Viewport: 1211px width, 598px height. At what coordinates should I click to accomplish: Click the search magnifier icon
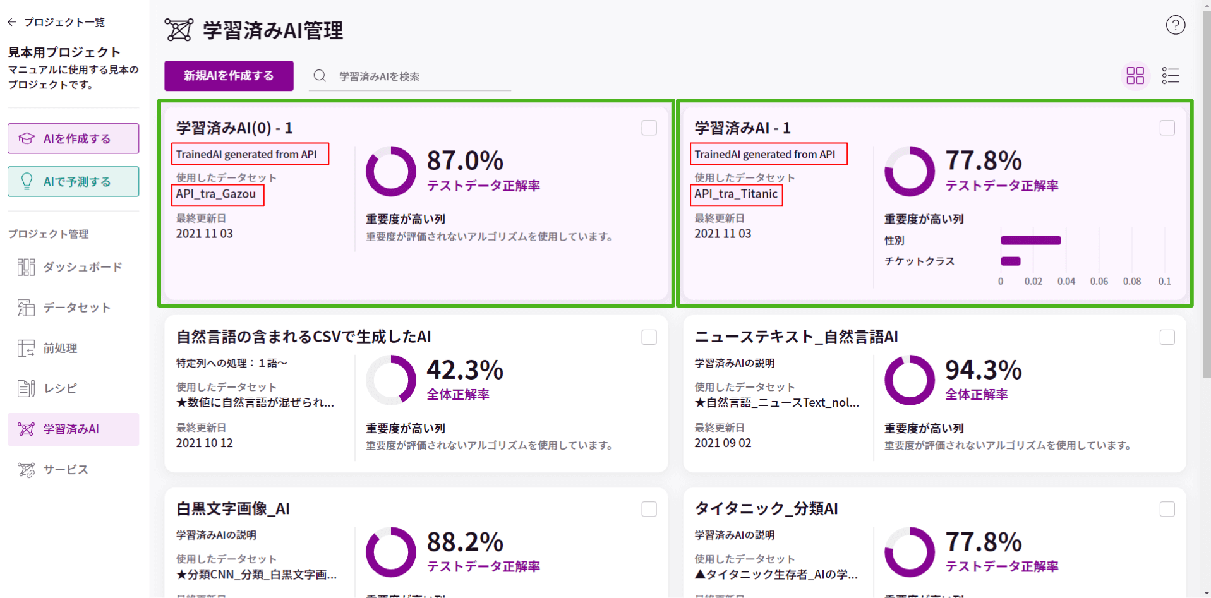coord(320,76)
